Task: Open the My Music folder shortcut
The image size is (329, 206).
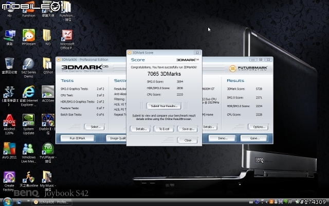Action: click(47, 177)
